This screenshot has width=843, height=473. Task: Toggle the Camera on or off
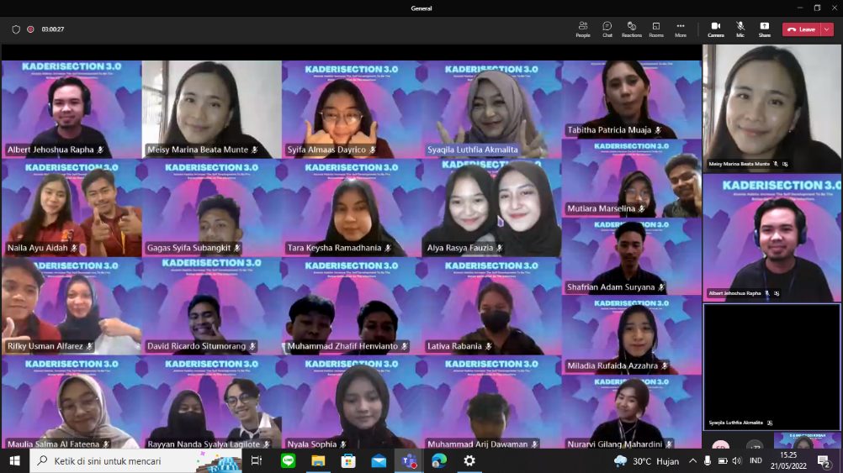715,29
